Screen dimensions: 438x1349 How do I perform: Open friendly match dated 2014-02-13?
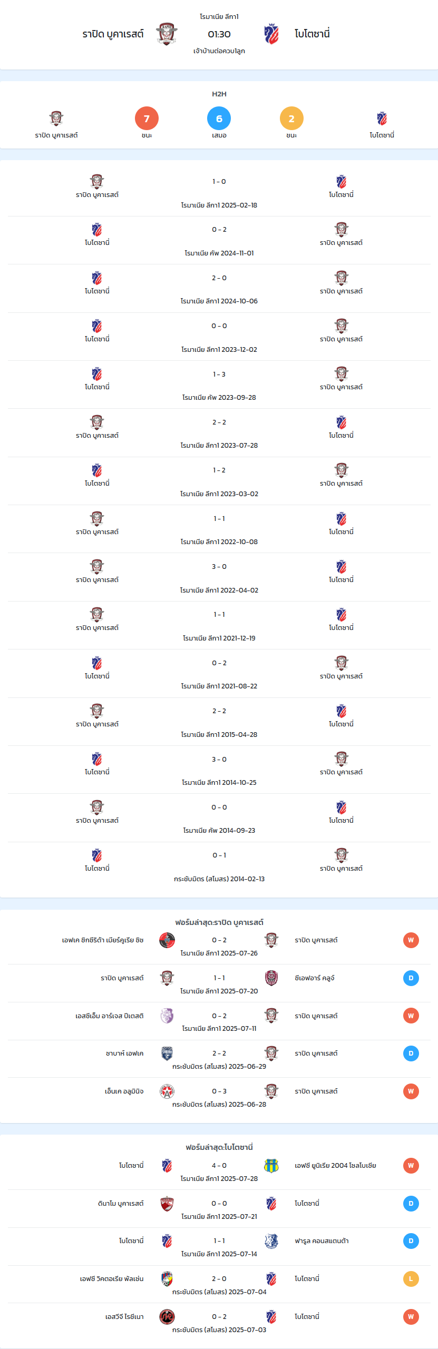219,866
